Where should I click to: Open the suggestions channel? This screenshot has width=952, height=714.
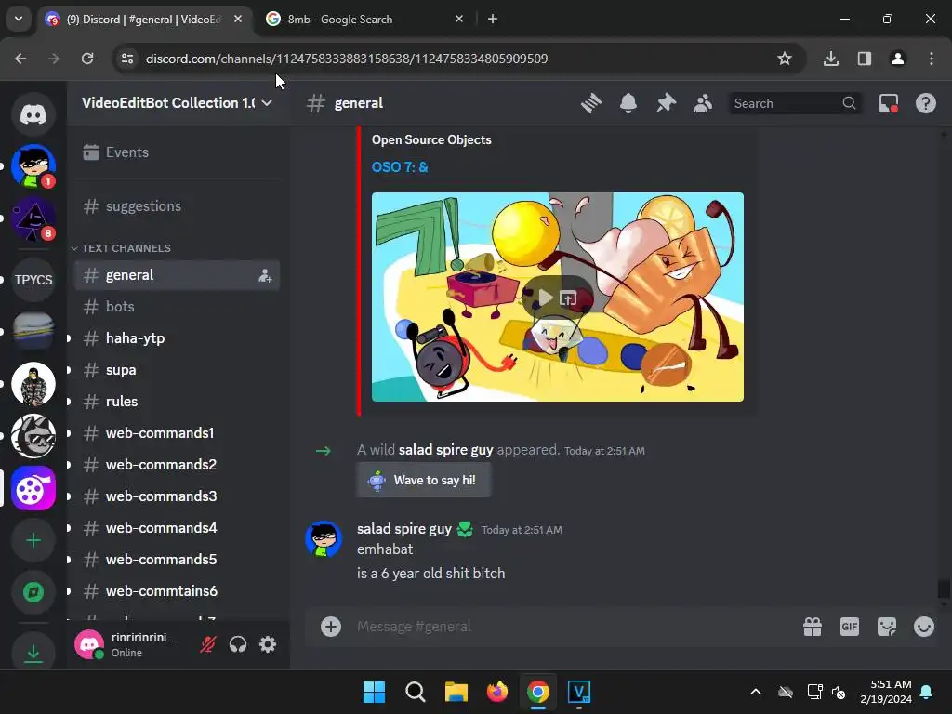tap(177, 206)
